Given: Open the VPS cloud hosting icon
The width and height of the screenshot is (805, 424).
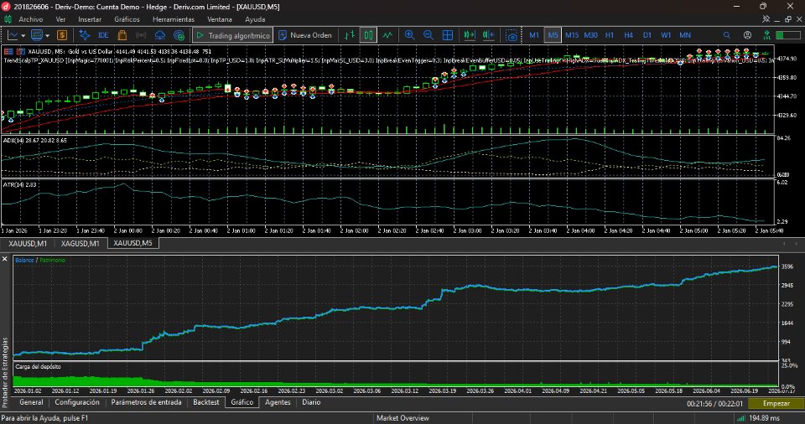Looking at the screenshot, I should [159, 35].
